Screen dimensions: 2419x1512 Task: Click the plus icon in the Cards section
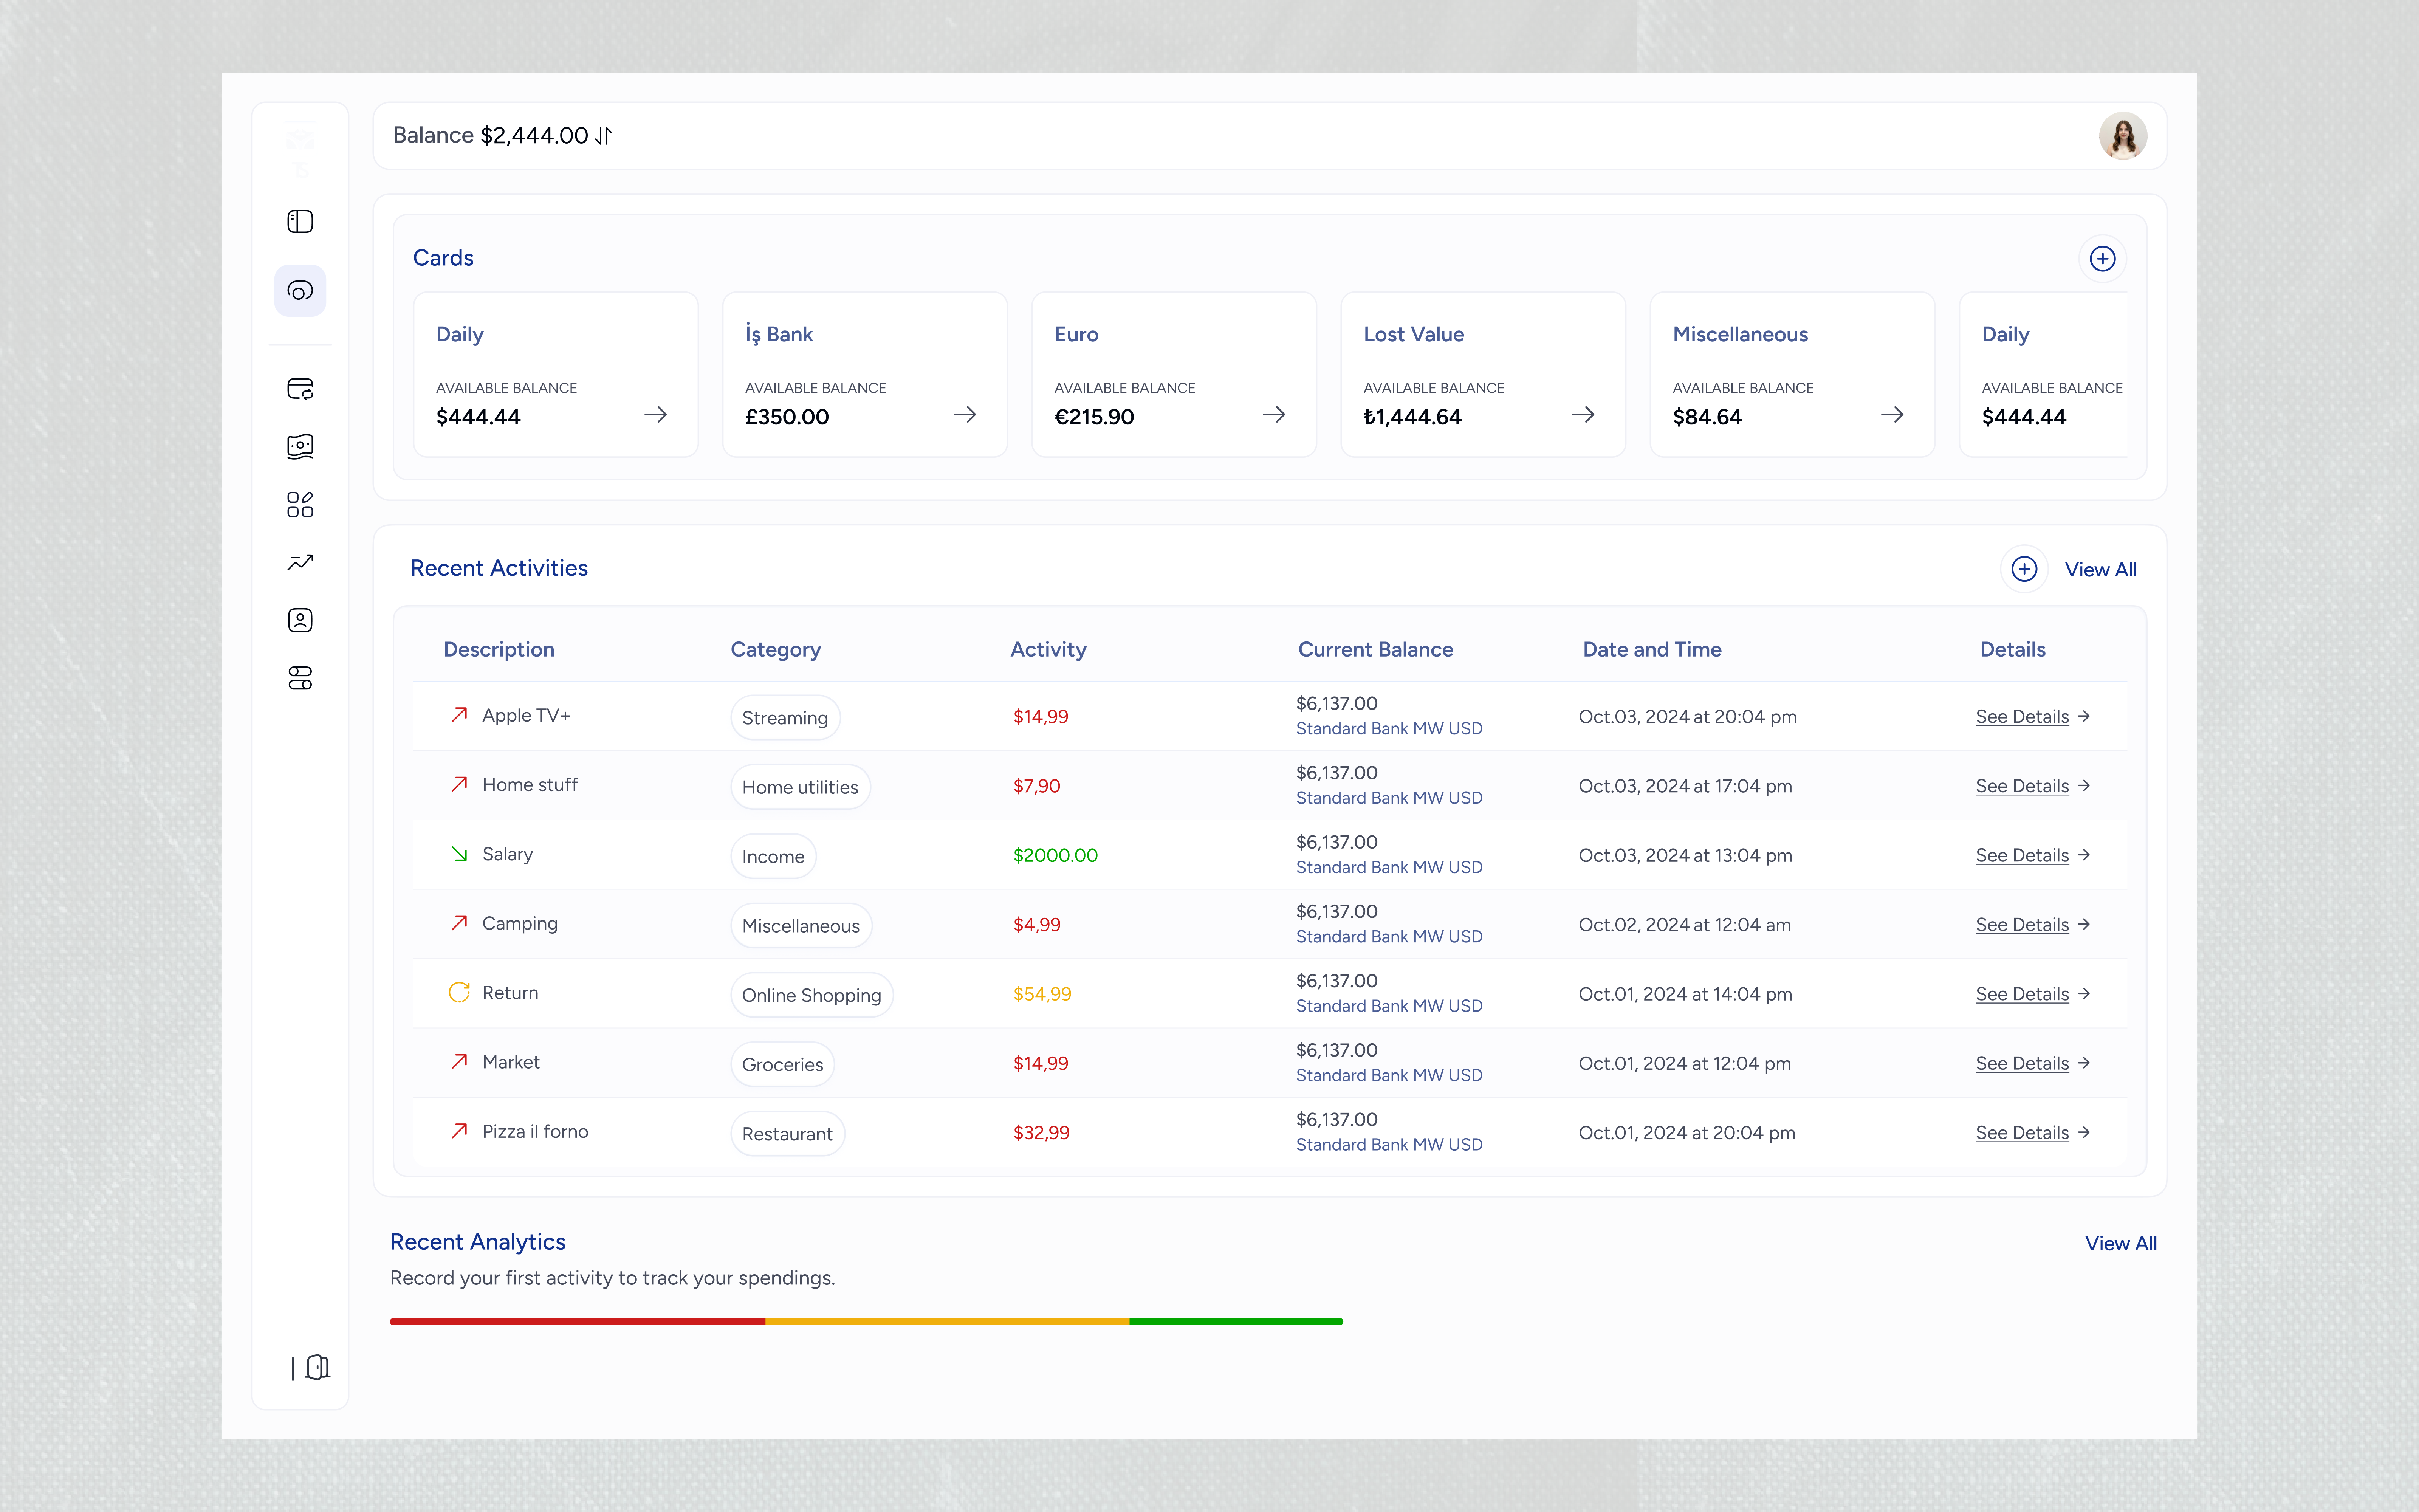(2103, 258)
